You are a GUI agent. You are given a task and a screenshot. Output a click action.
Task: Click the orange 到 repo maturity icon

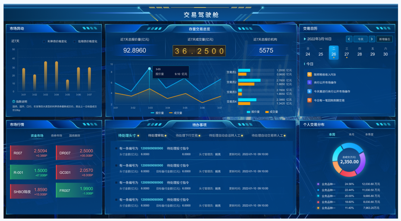[x=309, y=100]
